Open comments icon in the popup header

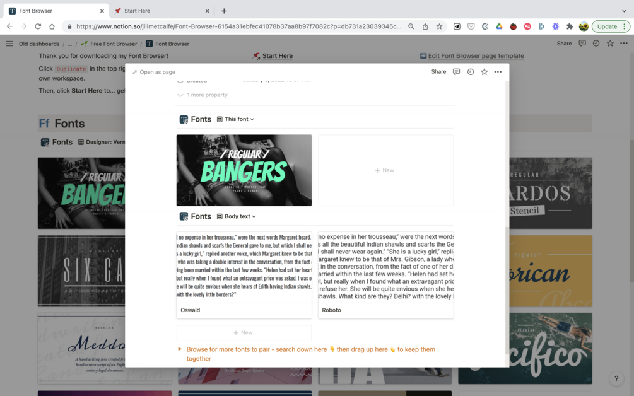456,71
